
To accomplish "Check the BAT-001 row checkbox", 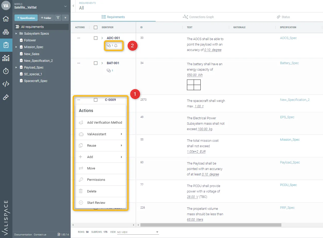I will point(96,63).
